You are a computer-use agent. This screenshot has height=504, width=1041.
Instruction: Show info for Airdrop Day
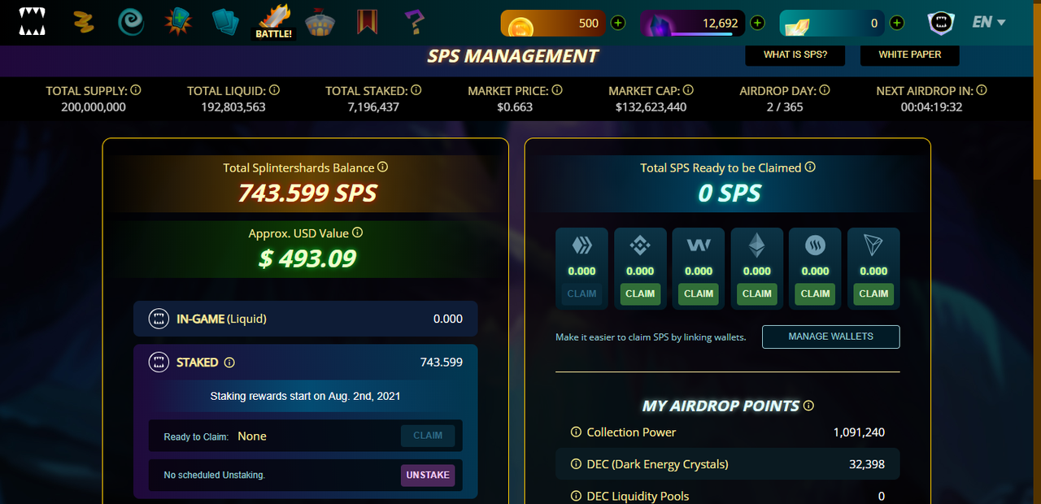pos(824,90)
